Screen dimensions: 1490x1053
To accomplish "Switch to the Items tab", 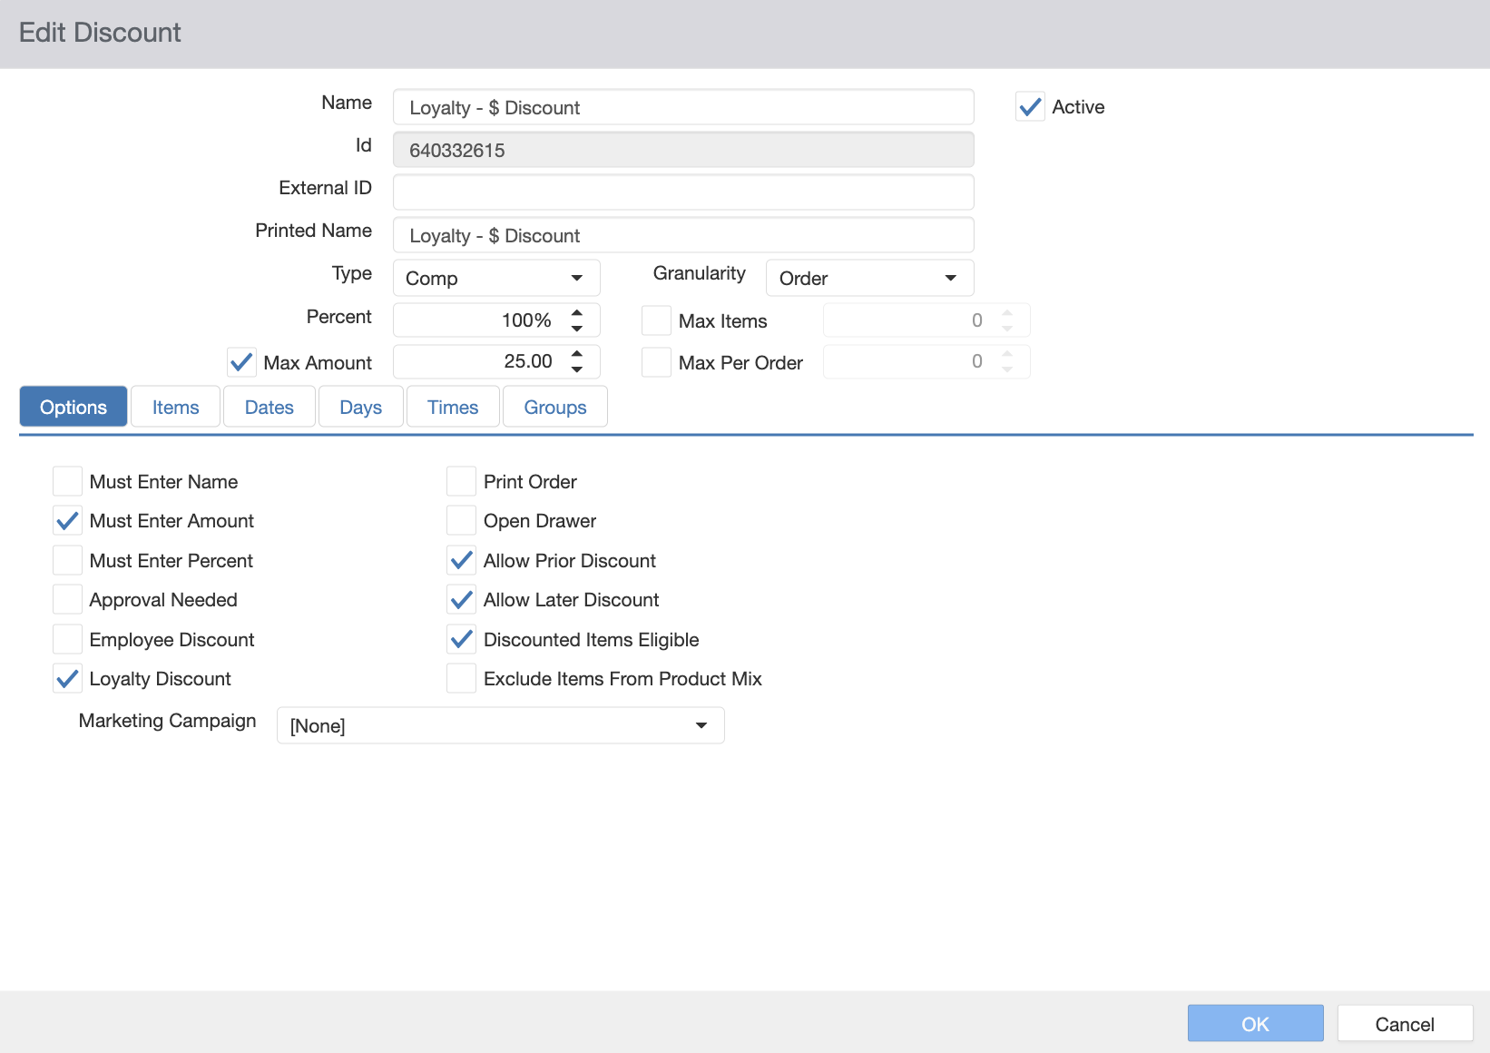I will click(x=175, y=407).
